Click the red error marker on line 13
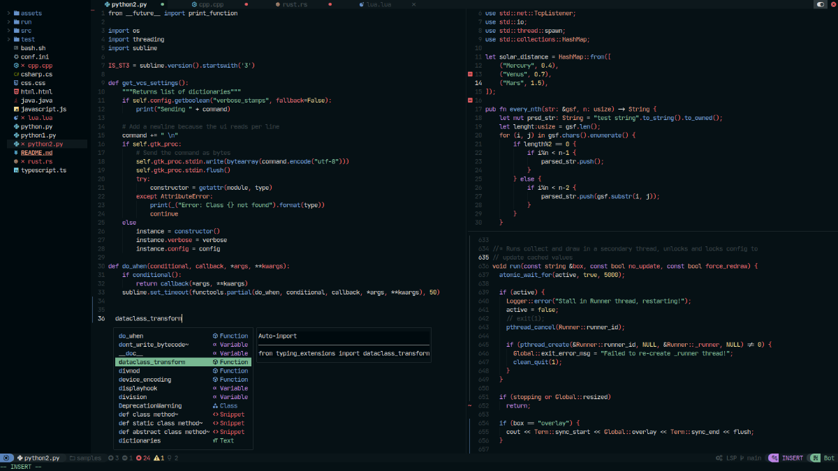 click(x=470, y=74)
